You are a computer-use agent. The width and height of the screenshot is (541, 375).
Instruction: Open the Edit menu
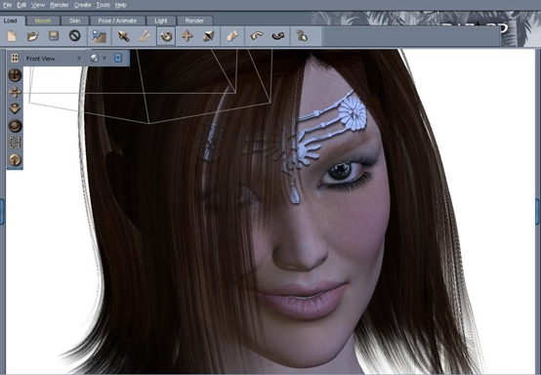pos(21,5)
